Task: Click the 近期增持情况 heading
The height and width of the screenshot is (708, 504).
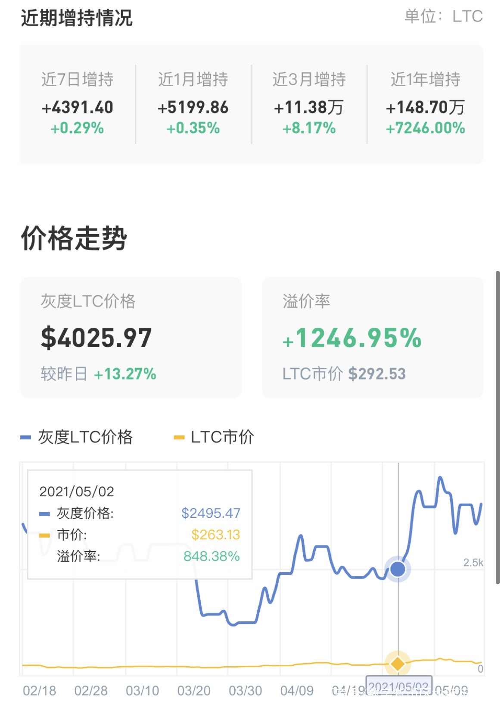Action: click(x=77, y=18)
